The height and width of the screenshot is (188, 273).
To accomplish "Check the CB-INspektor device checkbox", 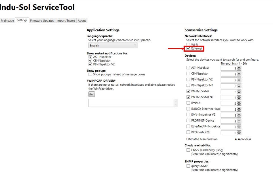I will (x=188, y=73).
